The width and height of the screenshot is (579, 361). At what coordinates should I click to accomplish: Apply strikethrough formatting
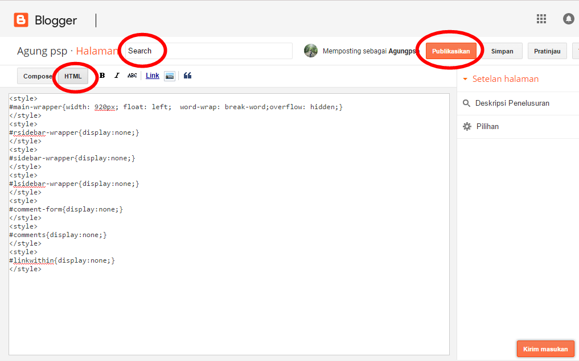click(x=132, y=76)
